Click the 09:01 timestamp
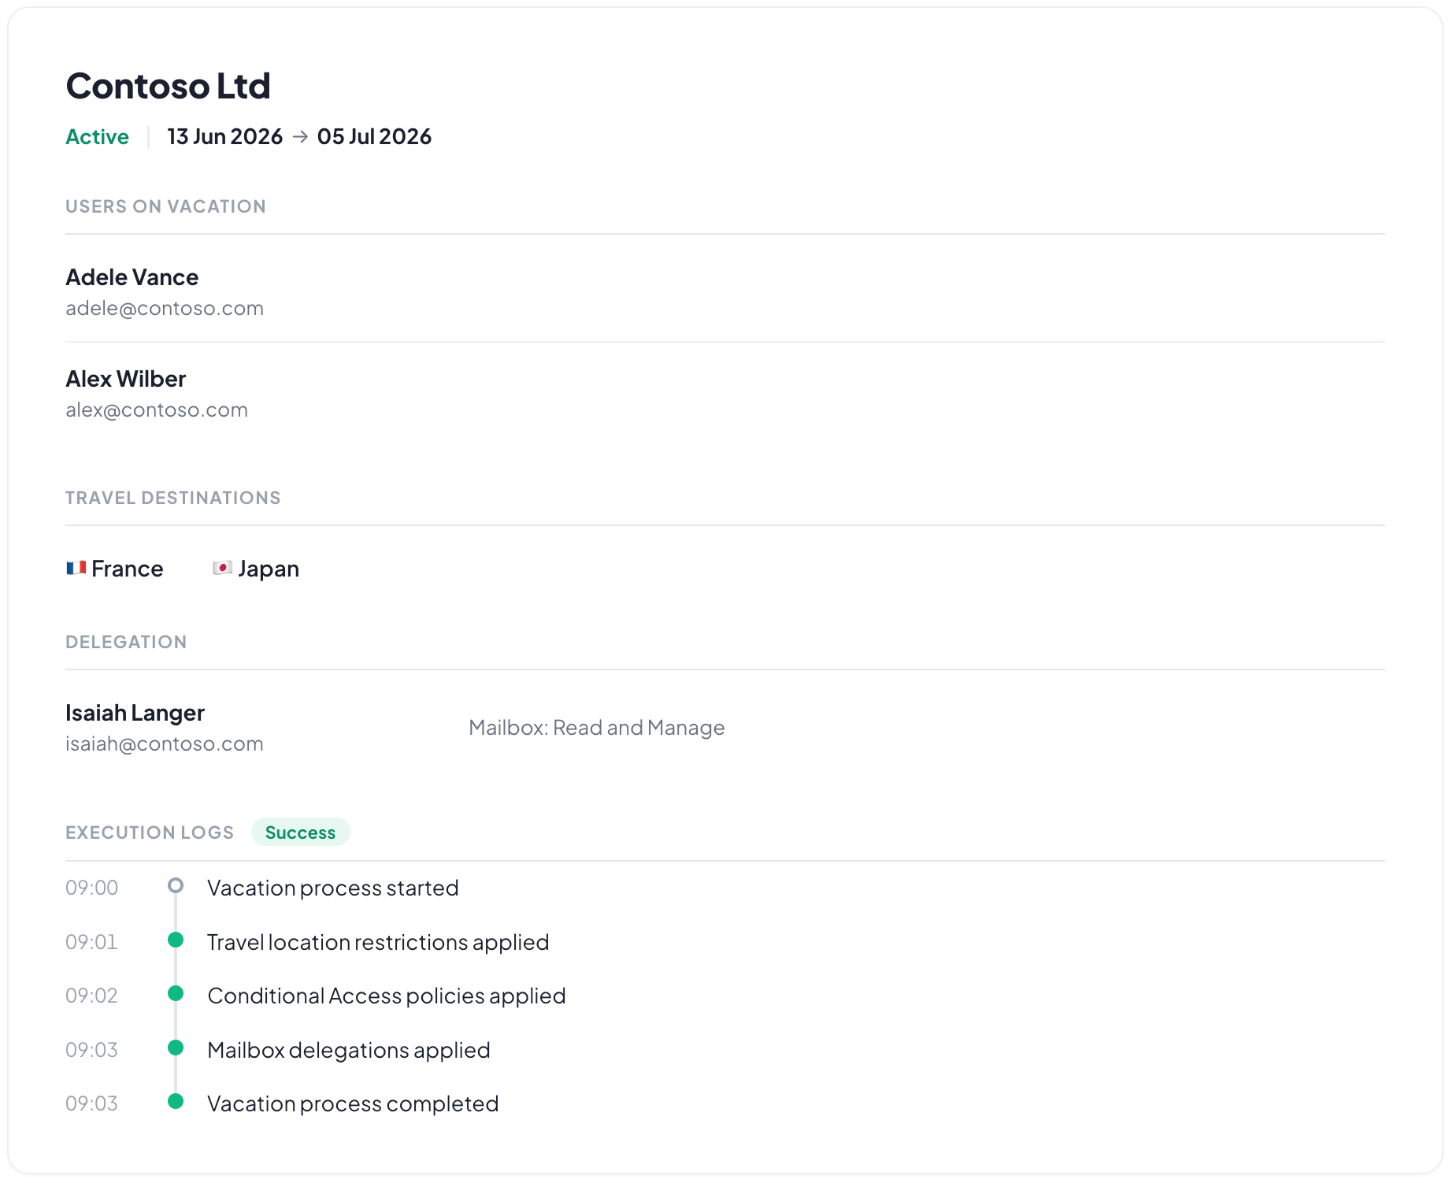Image resolution: width=1449 pixels, height=1183 pixels. point(91,942)
